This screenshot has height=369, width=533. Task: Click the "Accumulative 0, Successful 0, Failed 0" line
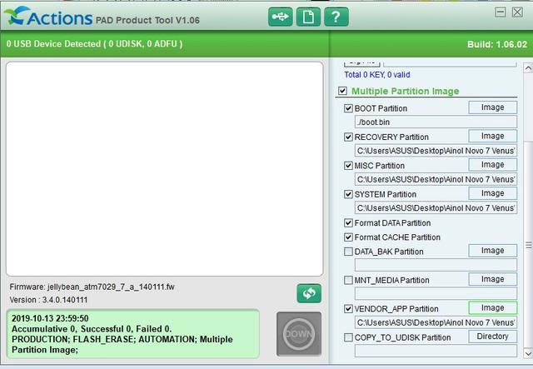[x=92, y=329]
